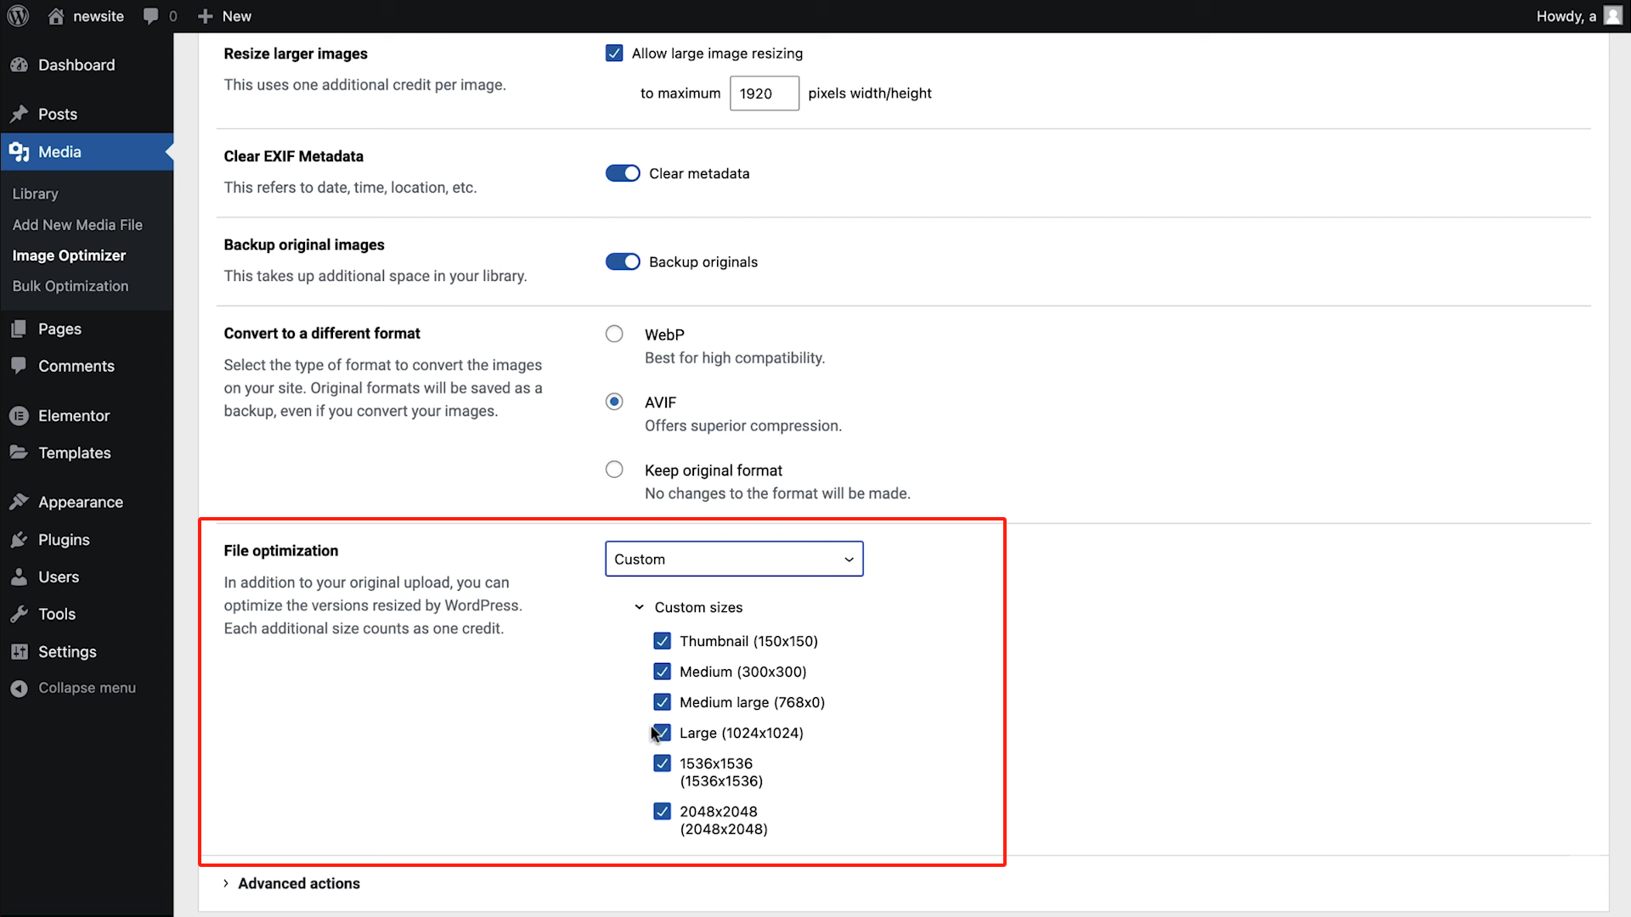Open the Tools wrench icon

(x=19, y=615)
